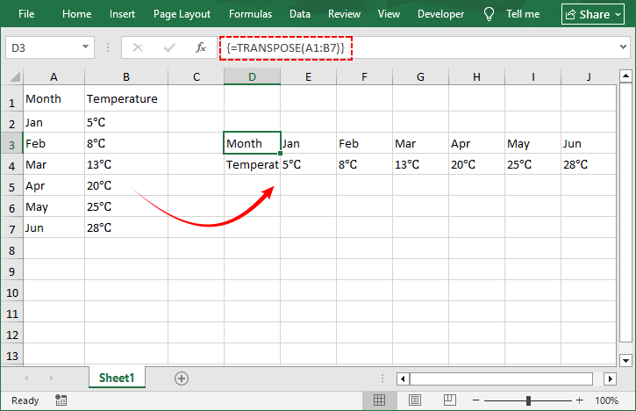Open the File menu
The image size is (636, 411).
coord(26,14)
